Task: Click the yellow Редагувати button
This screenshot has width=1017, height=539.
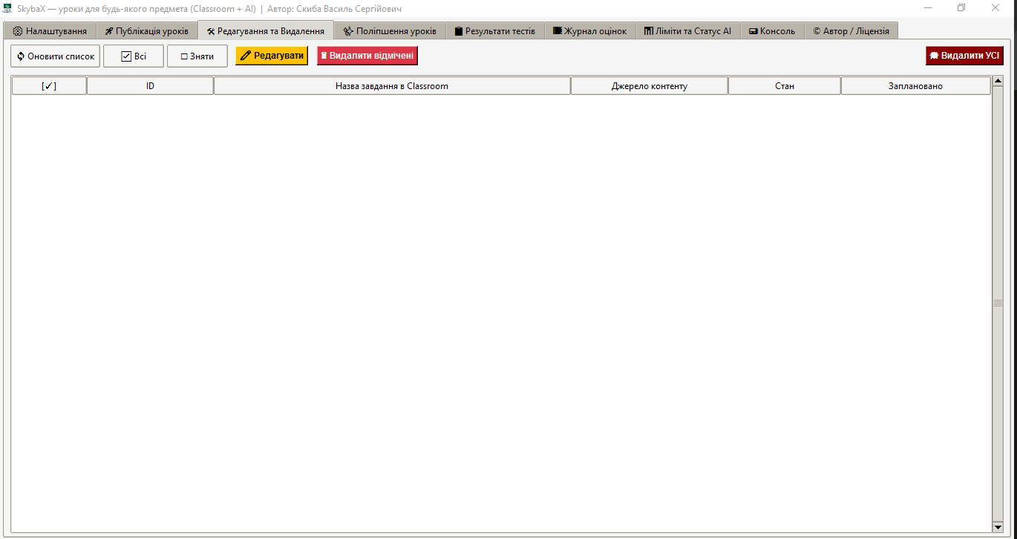Action: click(272, 56)
